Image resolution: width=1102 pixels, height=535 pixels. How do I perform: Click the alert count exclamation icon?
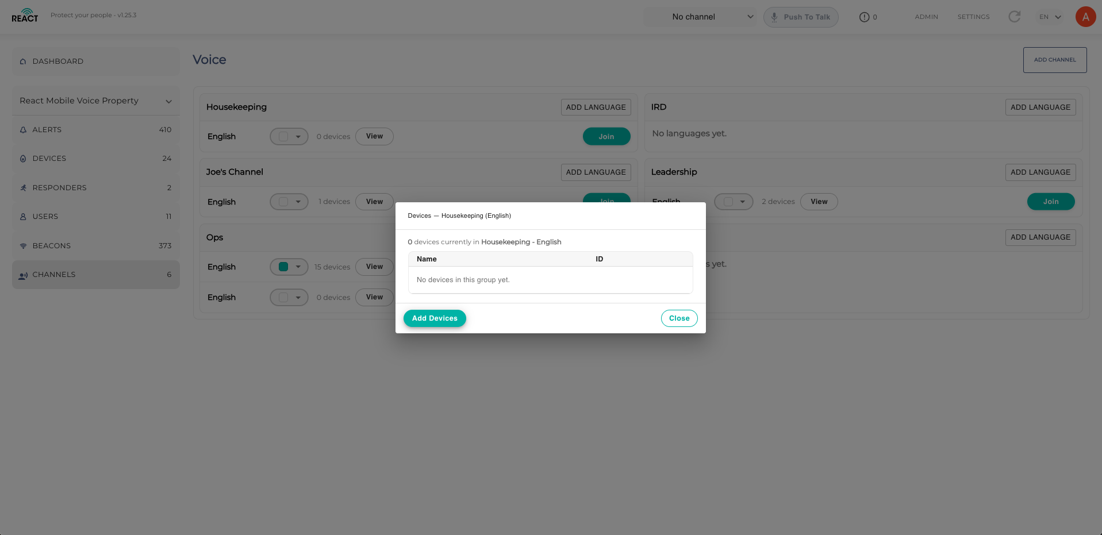click(x=864, y=17)
